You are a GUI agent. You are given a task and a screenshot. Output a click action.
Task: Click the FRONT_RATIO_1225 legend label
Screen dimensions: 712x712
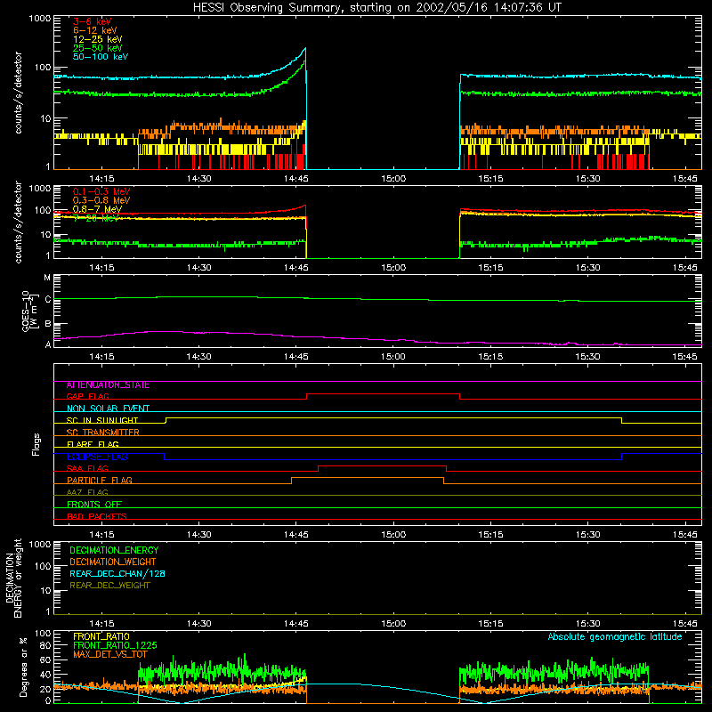pyautogui.click(x=115, y=646)
